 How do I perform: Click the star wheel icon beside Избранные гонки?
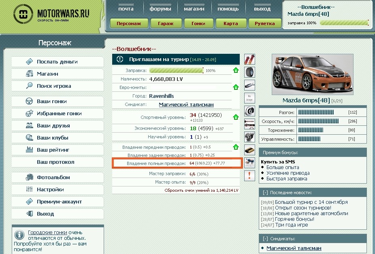30,113
